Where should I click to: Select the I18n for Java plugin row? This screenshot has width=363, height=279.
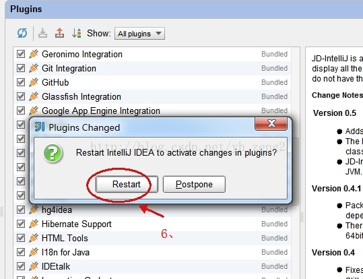152,252
